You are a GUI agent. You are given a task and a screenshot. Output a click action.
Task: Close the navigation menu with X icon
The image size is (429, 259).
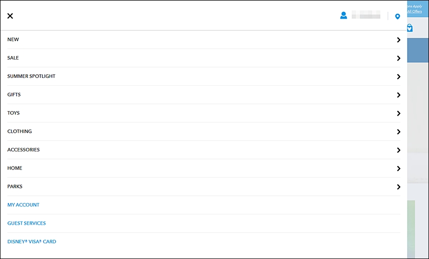pos(10,16)
